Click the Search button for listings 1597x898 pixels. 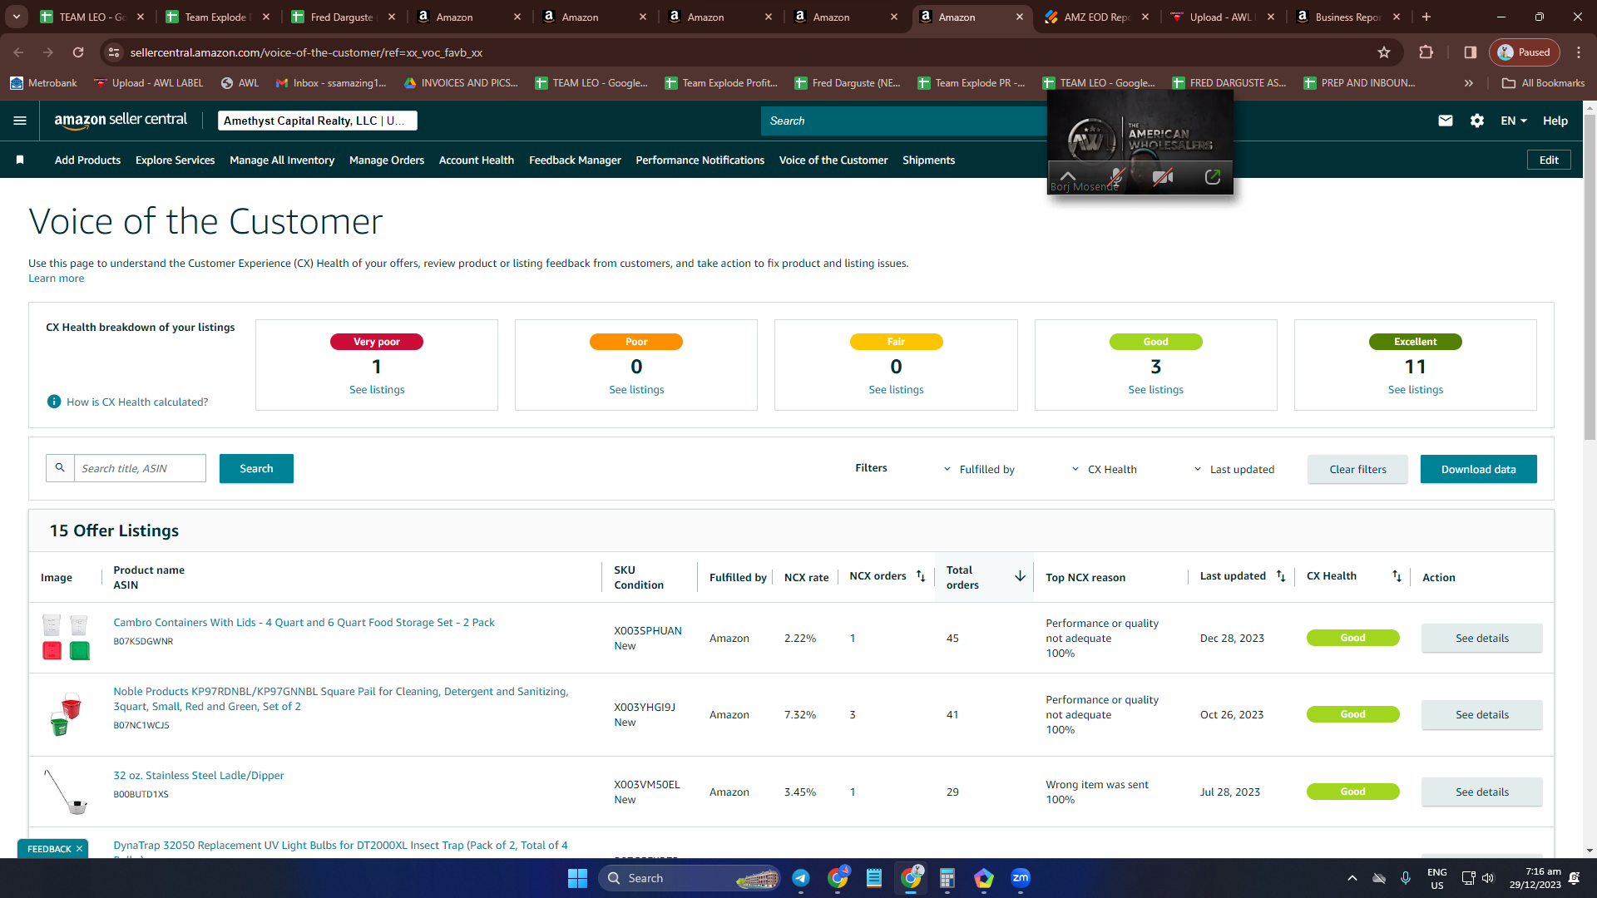point(256,468)
